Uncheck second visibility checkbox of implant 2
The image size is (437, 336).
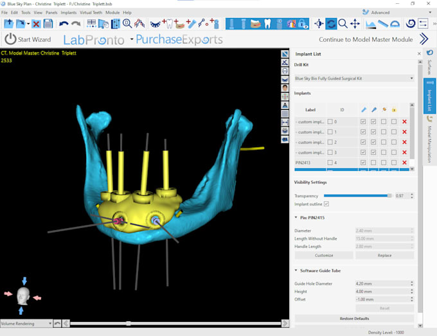coord(373,142)
